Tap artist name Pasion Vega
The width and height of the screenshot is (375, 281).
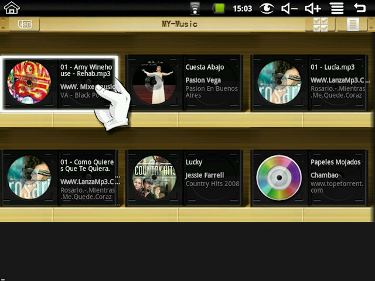pyautogui.click(x=203, y=80)
